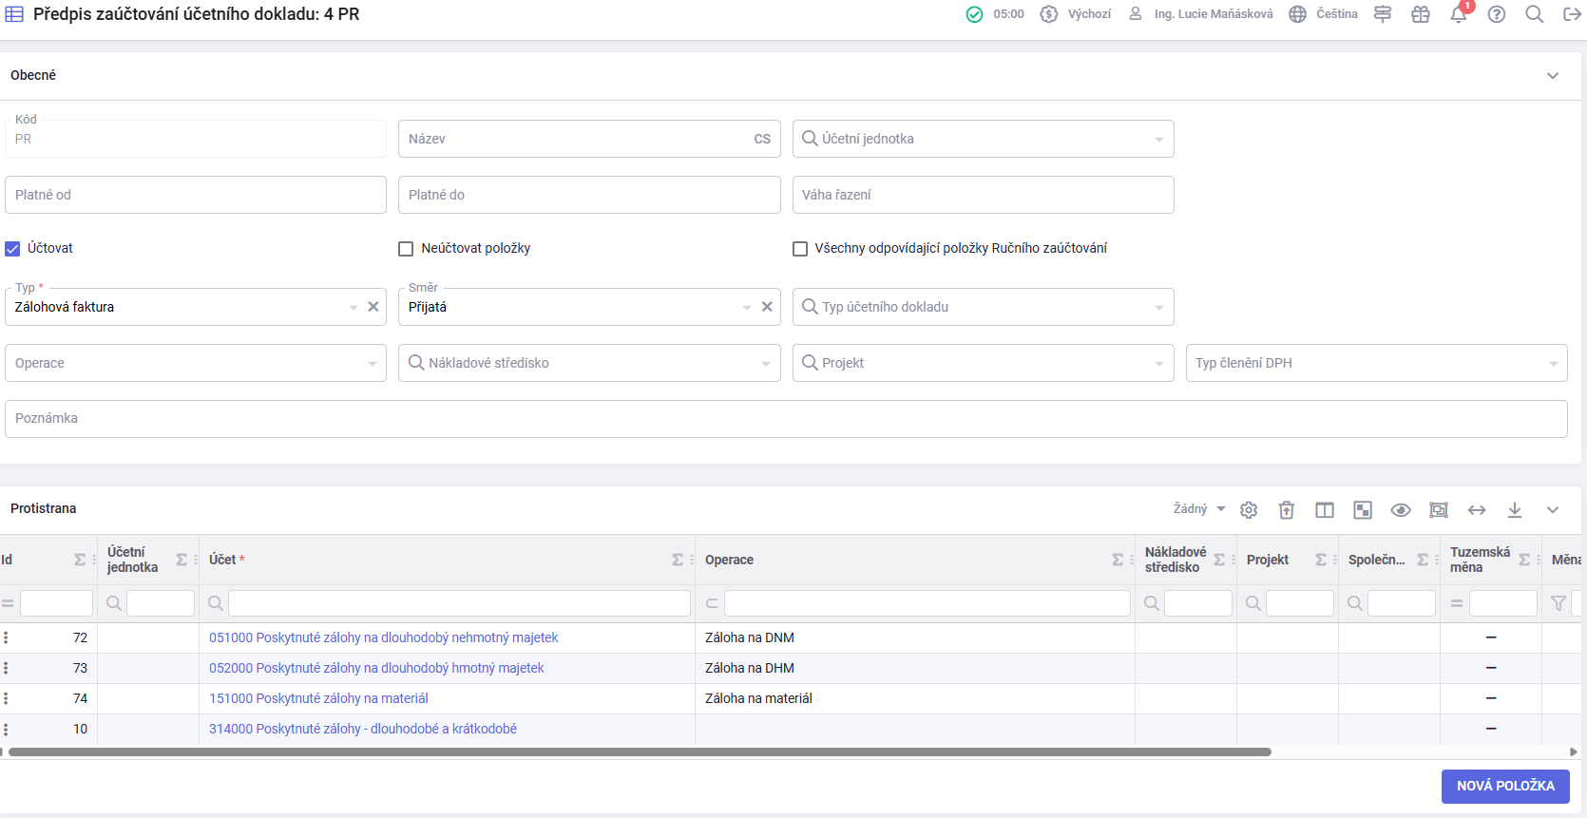Open the Operace dropdown
Image resolution: width=1587 pixels, height=818 pixels.
[195, 363]
